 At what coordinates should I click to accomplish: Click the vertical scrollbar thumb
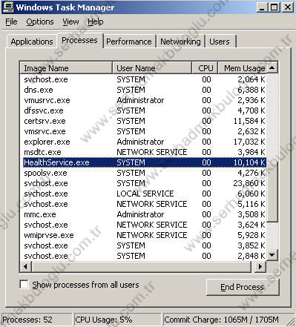(x=272, y=192)
